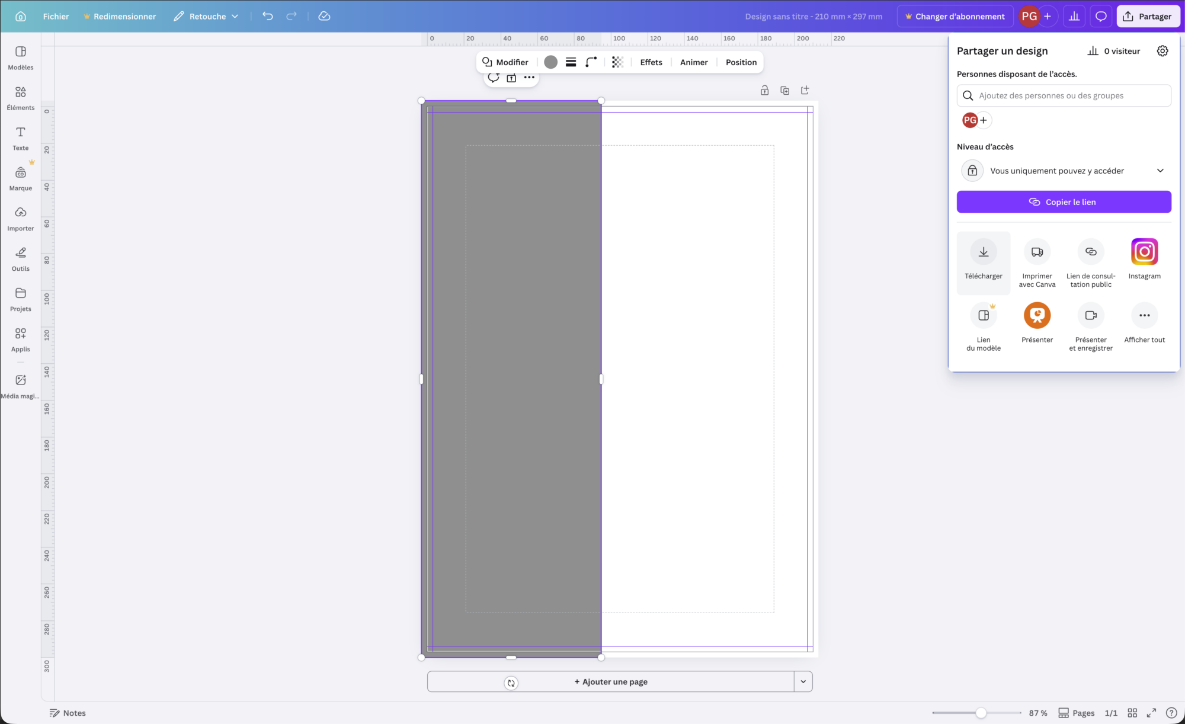Click the gray fill color swatch
Screen dimensions: 1185x724
(550, 62)
